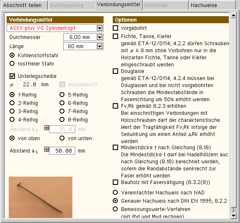Click the Abstand a2 35.0 field
This screenshot has height=223, width=240.
click(x=62, y=129)
